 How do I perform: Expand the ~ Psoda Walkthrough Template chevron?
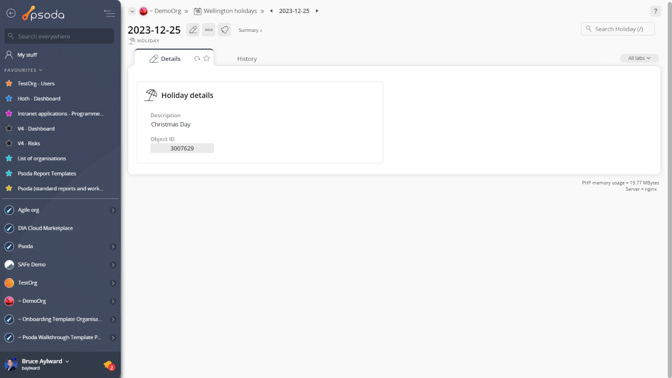(113, 338)
